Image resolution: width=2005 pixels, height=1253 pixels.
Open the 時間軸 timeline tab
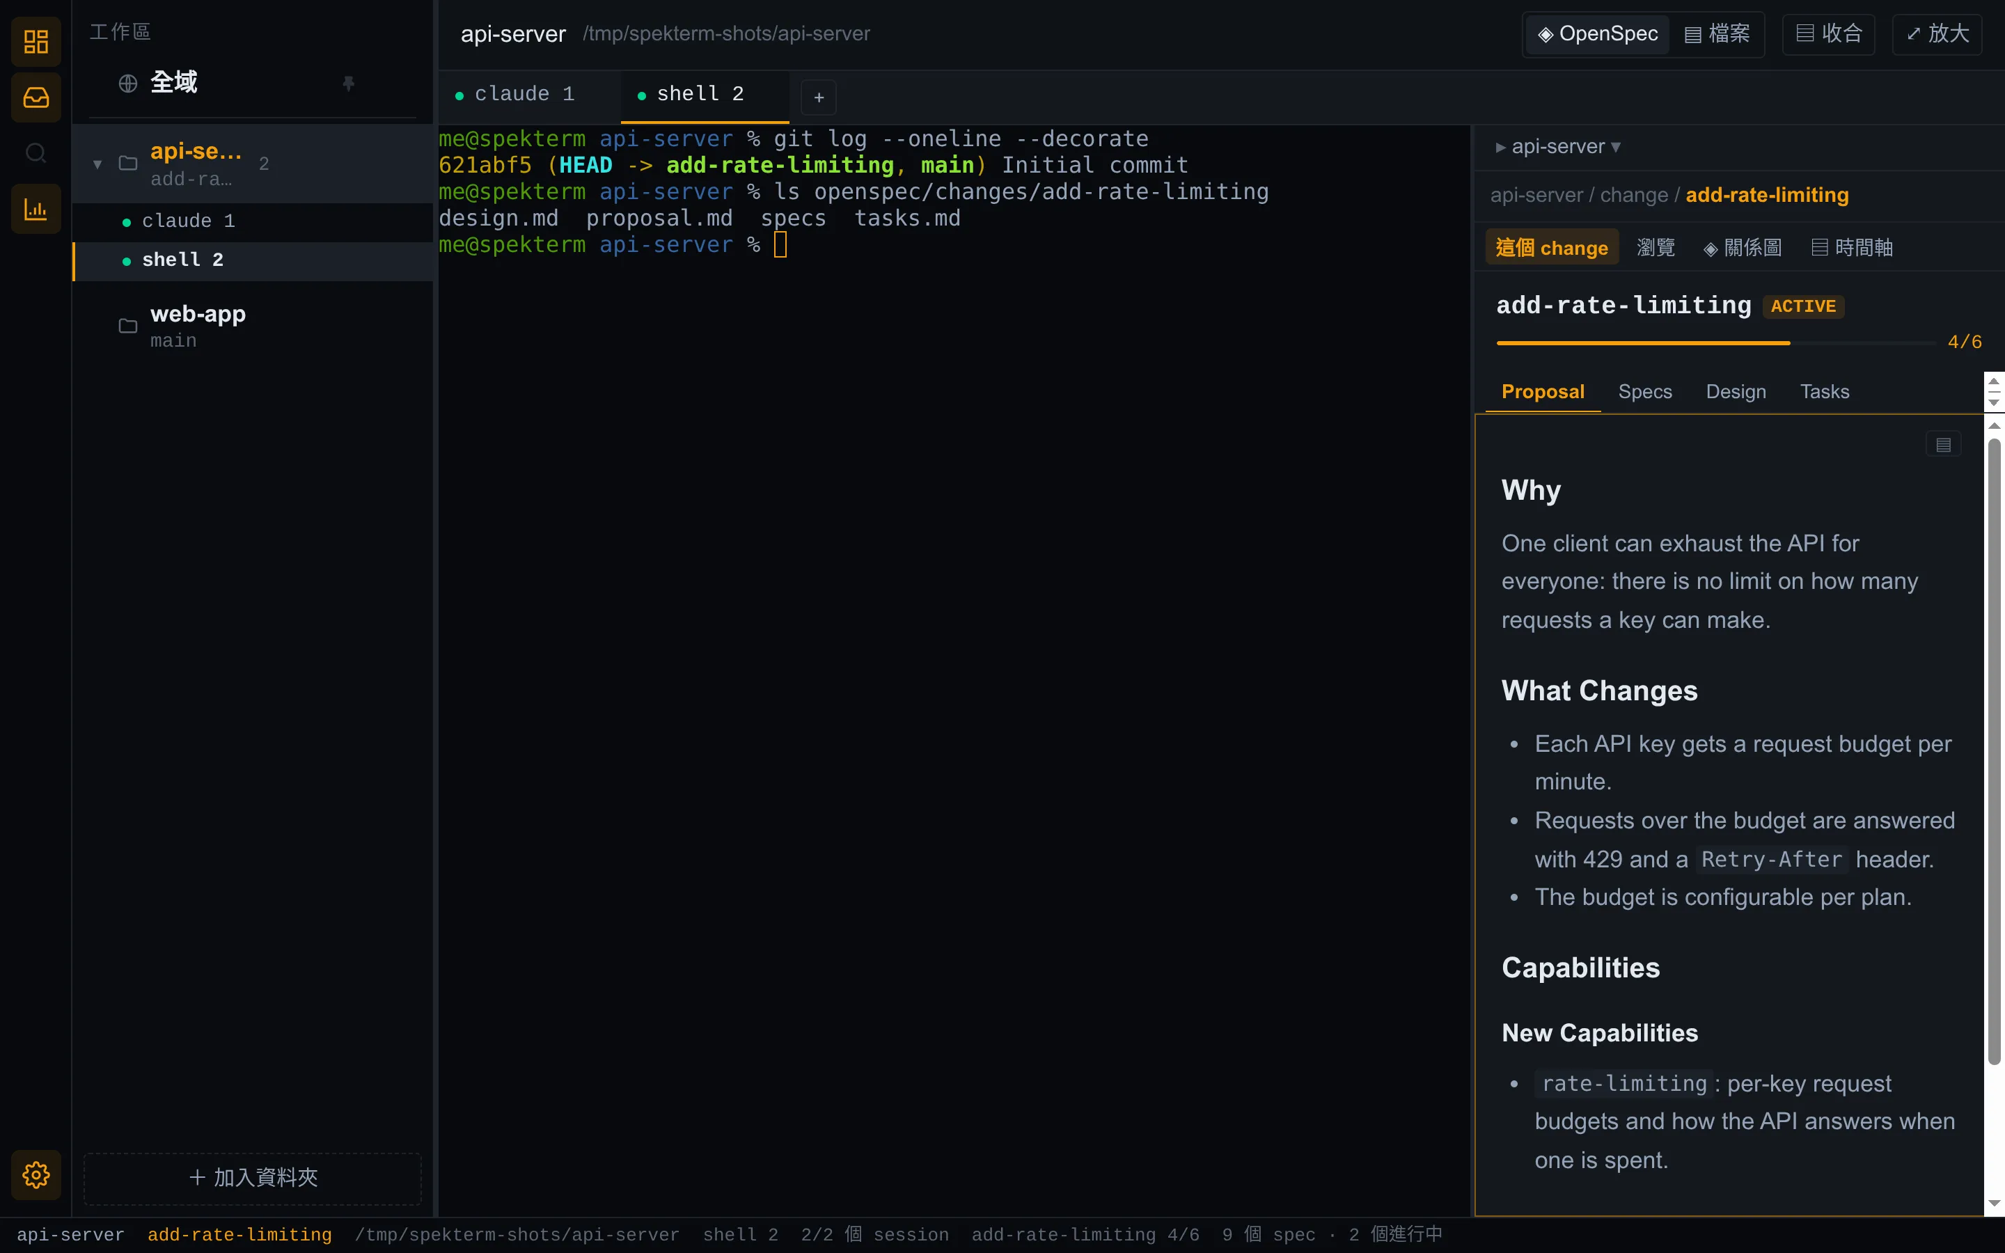(1852, 248)
